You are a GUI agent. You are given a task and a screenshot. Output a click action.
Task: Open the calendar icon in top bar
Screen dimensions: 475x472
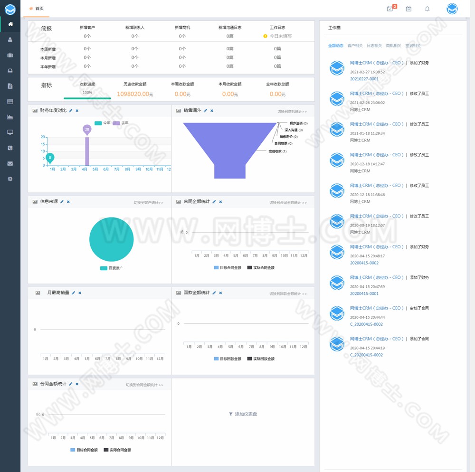[x=408, y=9]
